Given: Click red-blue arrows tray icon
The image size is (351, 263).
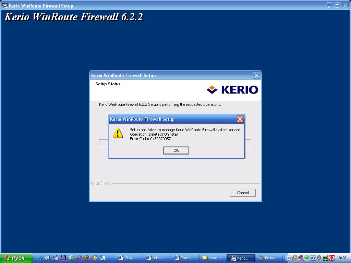Looking at the screenshot, I should point(313,258).
